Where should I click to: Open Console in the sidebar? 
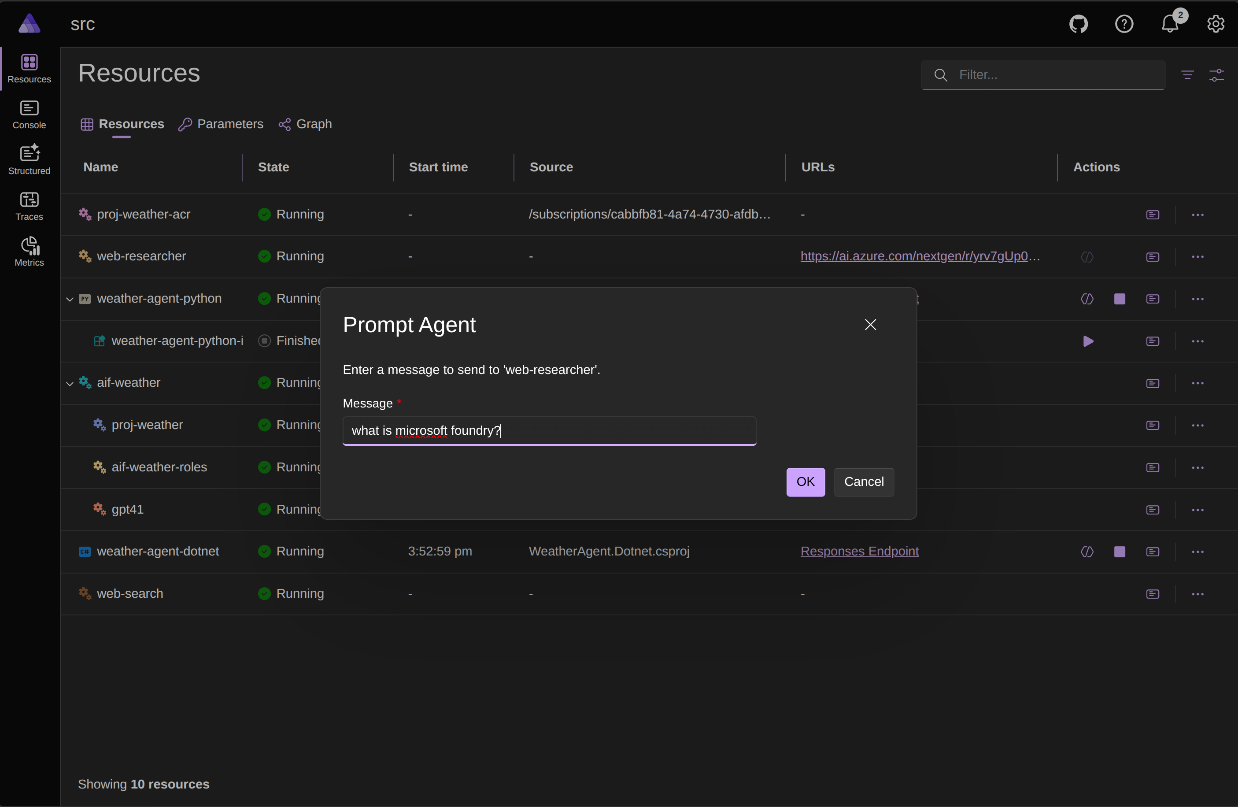click(29, 115)
